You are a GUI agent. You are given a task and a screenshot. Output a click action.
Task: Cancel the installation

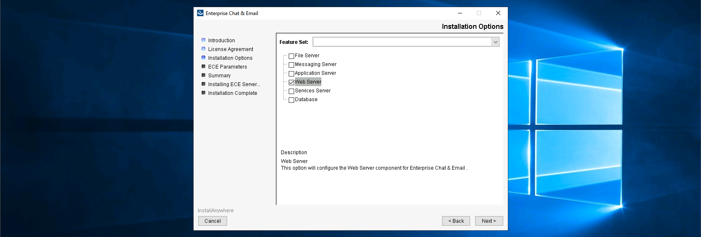tap(212, 221)
